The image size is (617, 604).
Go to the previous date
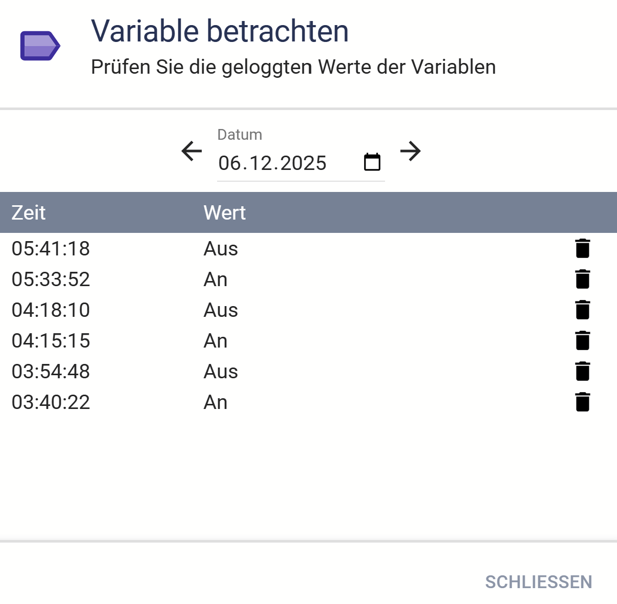(192, 151)
